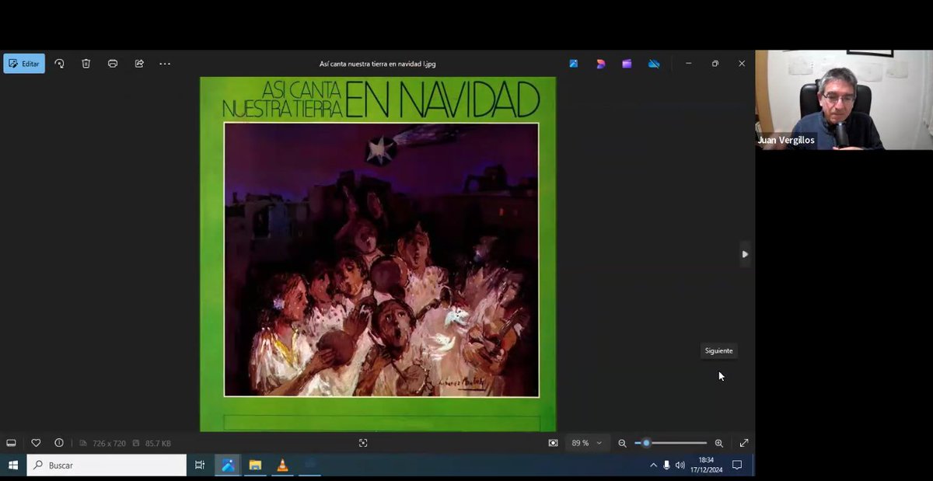Open File Explorer from the taskbar
This screenshot has height=481, width=933.
pyautogui.click(x=255, y=465)
